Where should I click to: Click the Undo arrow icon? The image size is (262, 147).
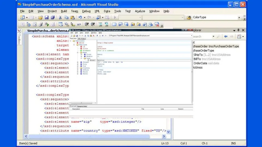tap(80, 17)
